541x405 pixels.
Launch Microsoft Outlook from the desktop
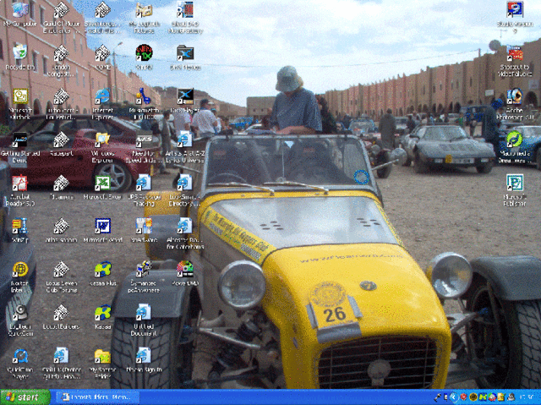pyautogui.click(x=19, y=97)
